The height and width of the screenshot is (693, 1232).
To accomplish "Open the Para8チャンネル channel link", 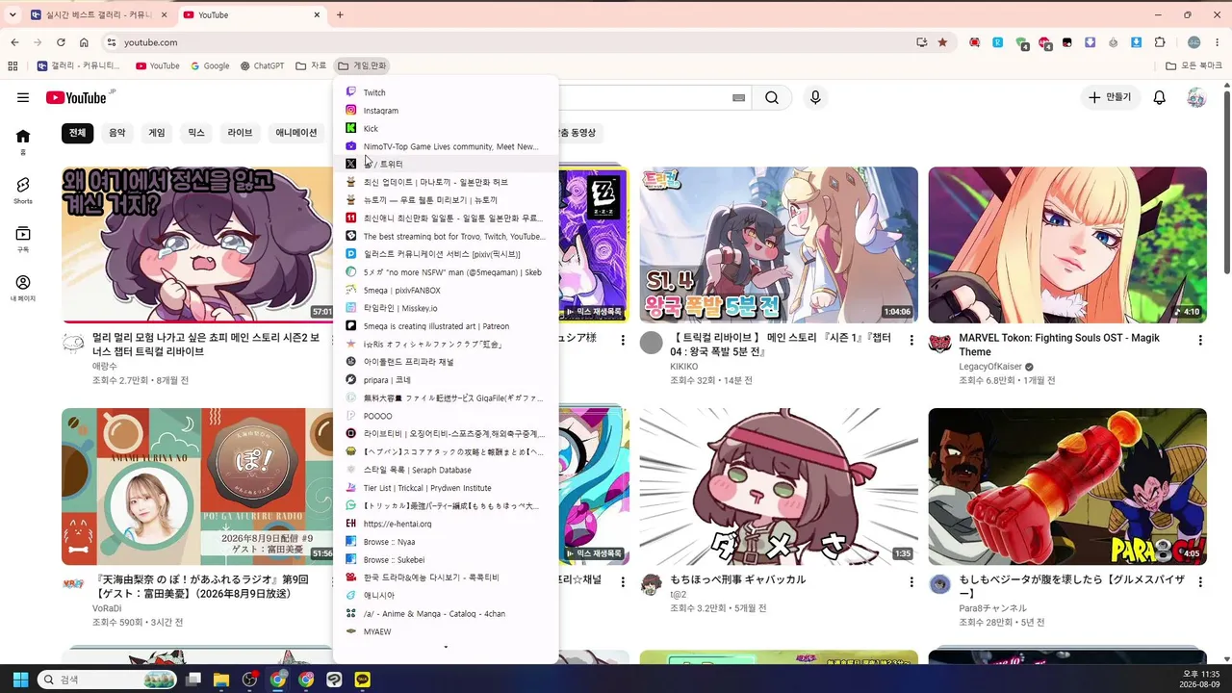I will pos(992,608).
